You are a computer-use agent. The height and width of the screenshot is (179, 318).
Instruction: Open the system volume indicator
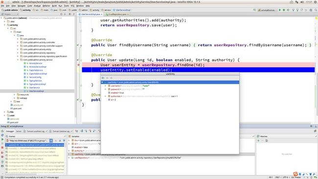[302, 2]
